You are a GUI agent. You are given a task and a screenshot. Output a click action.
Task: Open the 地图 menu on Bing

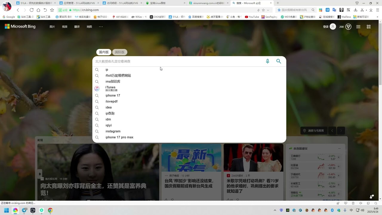(x=89, y=27)
